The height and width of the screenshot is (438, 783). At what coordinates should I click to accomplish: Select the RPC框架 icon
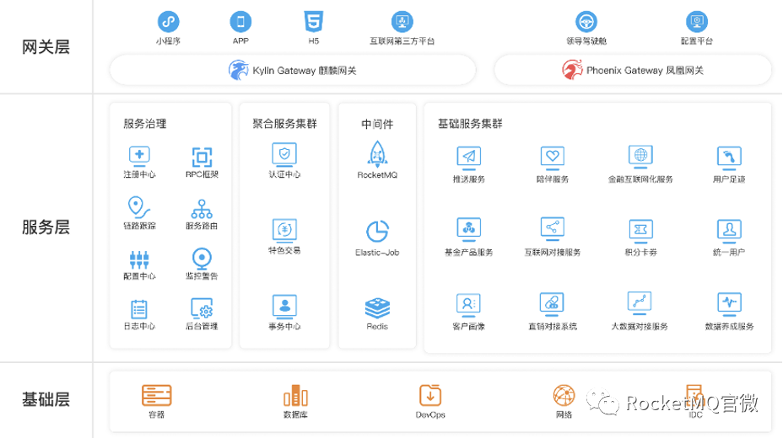pyautogui.click(x=202, y=157)
